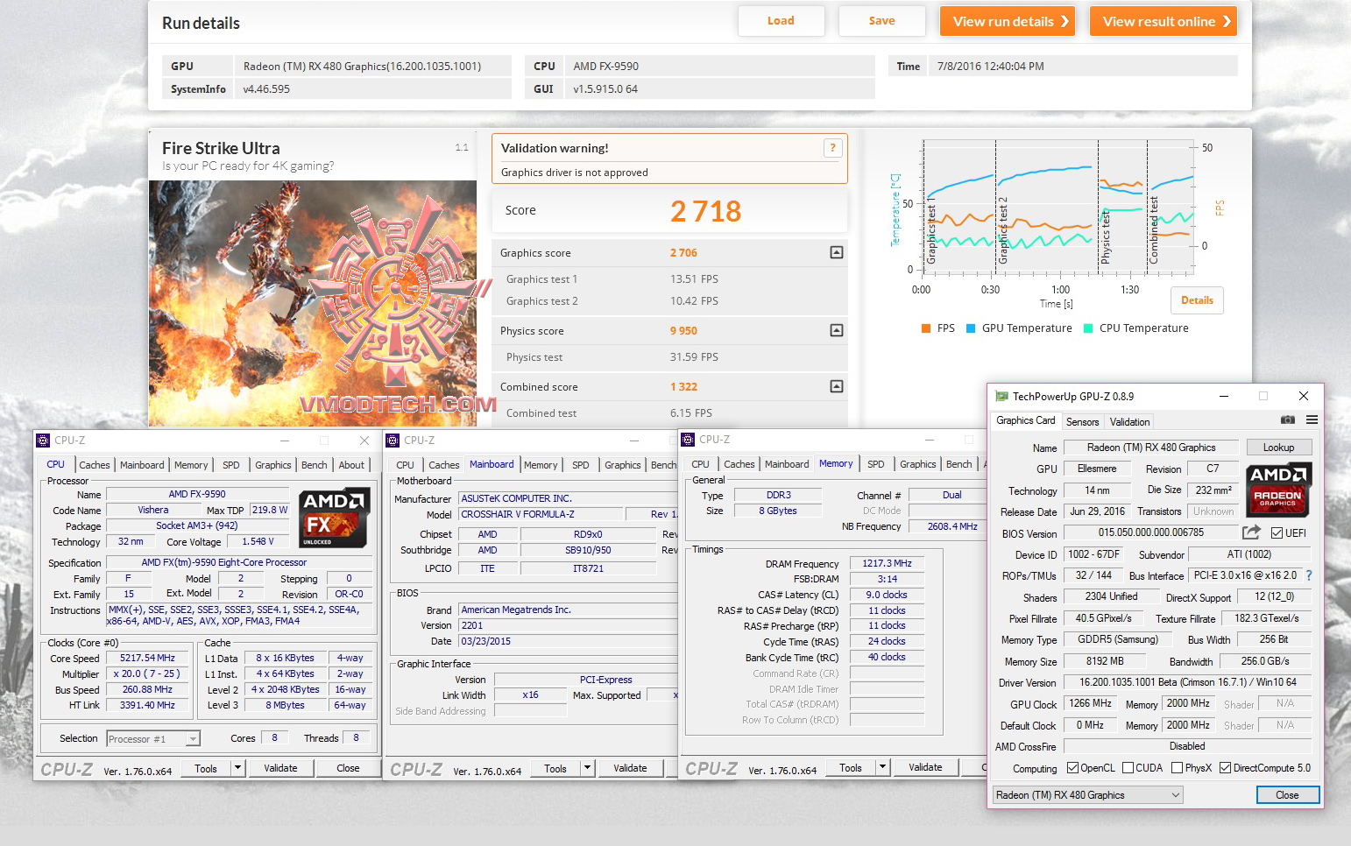Click the FPS legend orange swatch
The height and width of the screenshot is (846, 1351).
(x=925, y=328)
